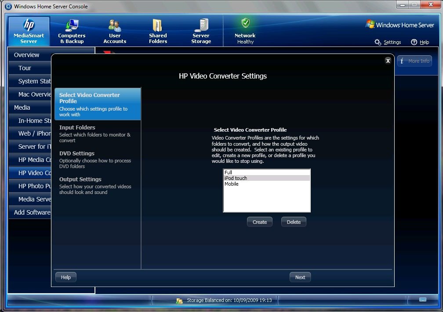Click the Help button in the dialog

click(66, 277)
